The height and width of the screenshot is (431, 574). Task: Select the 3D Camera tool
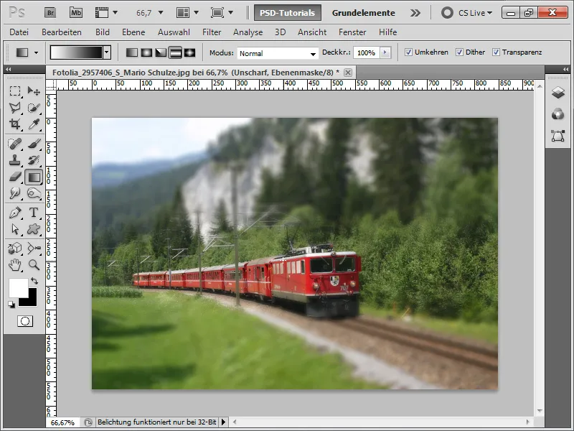pyautogui.click(x=34, y=249)
